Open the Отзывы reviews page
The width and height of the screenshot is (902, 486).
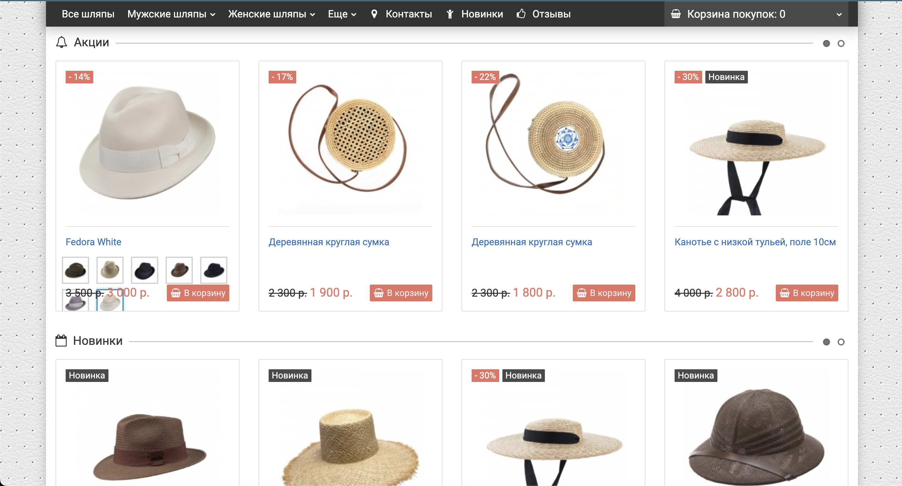tap(552, 14)
